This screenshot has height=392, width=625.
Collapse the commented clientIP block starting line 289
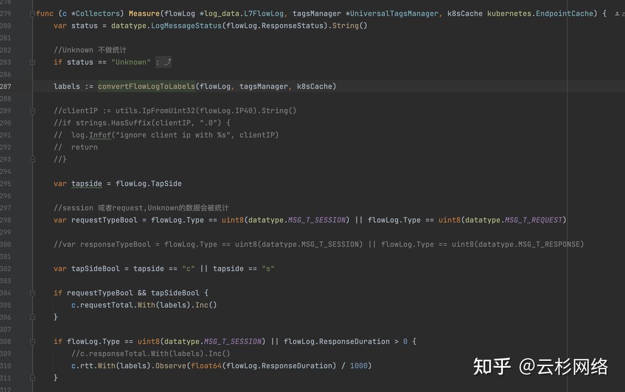pos(32,111)
